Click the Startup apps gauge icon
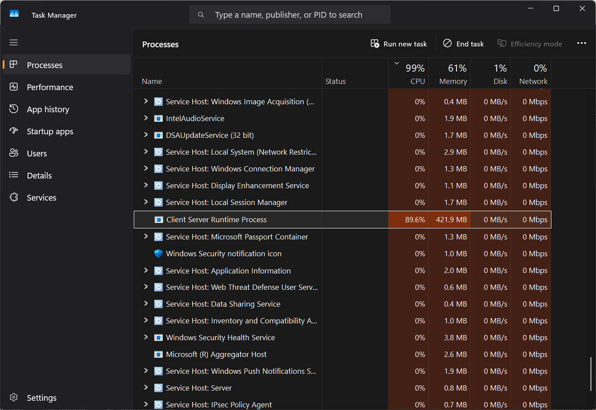The width and height of the screenshot is (596, 410). pos(14,131)
